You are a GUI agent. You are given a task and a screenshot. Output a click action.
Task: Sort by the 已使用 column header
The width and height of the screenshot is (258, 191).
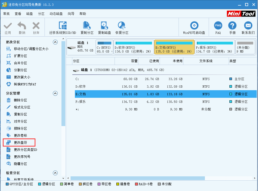(x=149, y=61)
